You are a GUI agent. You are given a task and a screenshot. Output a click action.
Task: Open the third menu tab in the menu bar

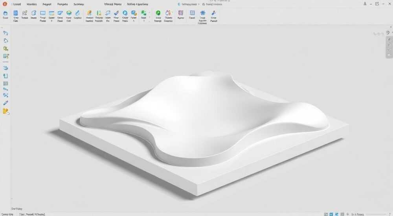(x=47, y=4)
